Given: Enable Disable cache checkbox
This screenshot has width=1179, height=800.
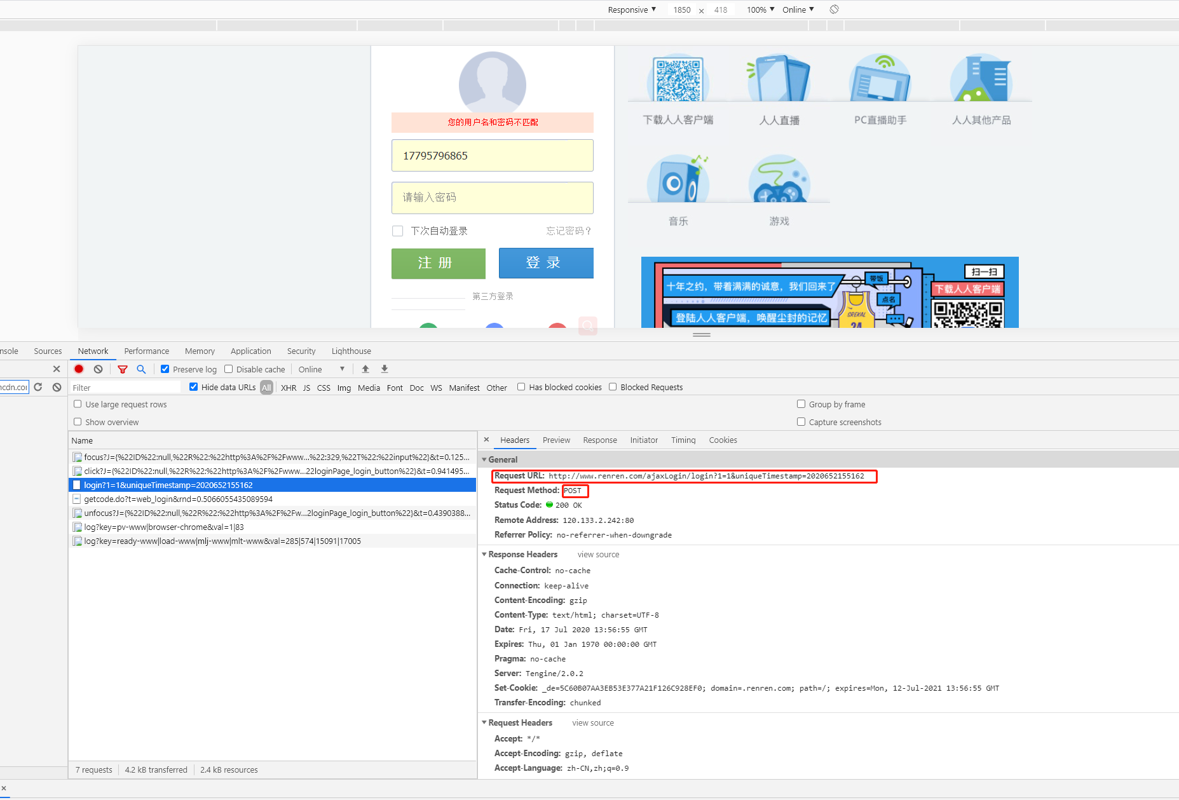Looking at the screenshot, I should (229, 369).
